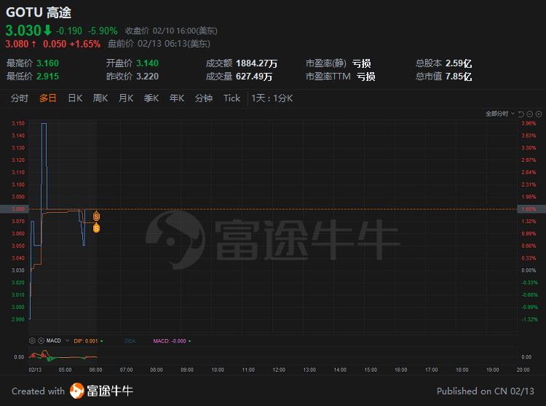Screen dimensions: 546x406
Task: Toggle the DIF line indicator
Action: (88, 341)
